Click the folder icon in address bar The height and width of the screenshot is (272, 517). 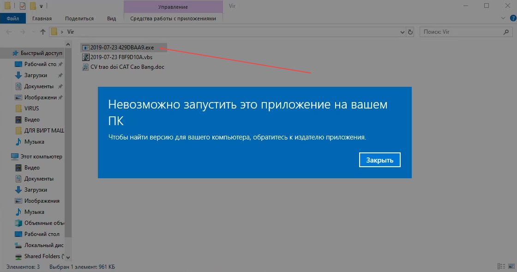tap(54, 32)
